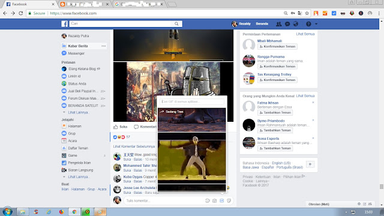Open Elang Kelana Blog shortcut

pos(82,69)
